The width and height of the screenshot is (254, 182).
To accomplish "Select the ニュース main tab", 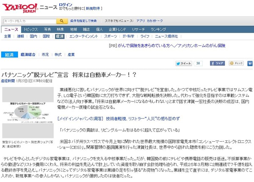I will pyautogui.click(x=11, y=29).
